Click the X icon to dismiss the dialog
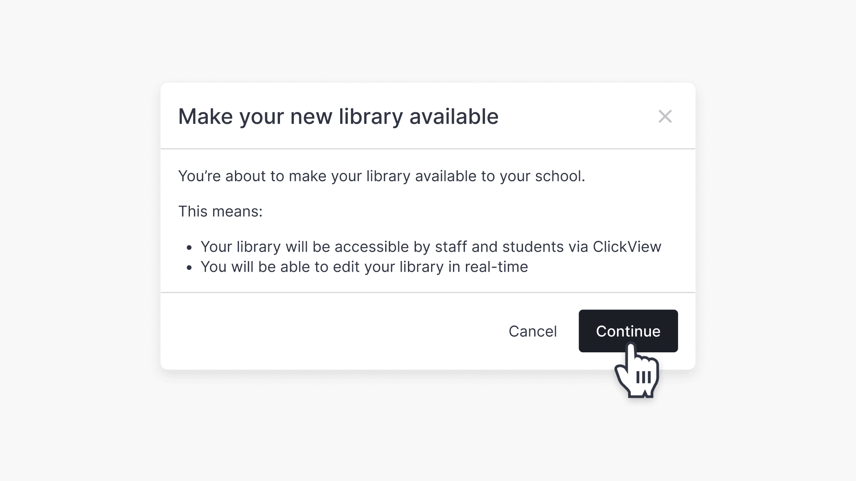Image resolution: width=856 pixels, height=481 pixels. [x=665, y=116]
